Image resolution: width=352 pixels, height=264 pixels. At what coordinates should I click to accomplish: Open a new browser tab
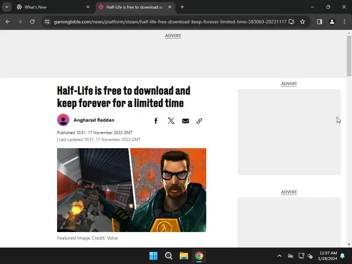pyautogui.click(x=182, y=7)
